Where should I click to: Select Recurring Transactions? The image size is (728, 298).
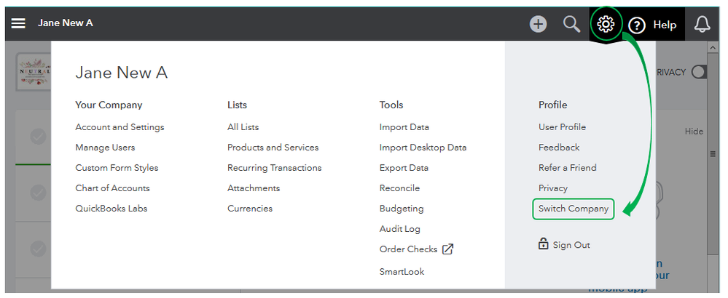click(x=274, y=168)
